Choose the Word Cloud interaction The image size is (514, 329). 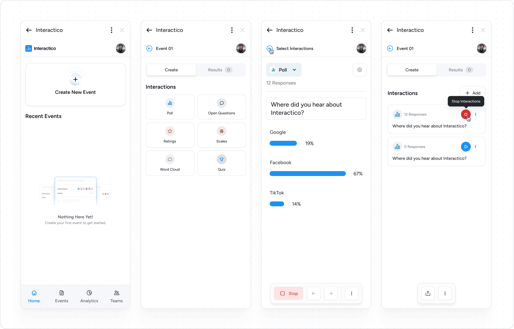tap(170, 163)
